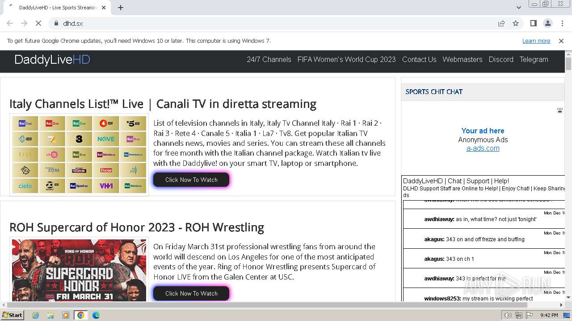Image resolution: width=572 pixels, height=321 pixels.
Task: Open Your ad here link
Action: 483,131
